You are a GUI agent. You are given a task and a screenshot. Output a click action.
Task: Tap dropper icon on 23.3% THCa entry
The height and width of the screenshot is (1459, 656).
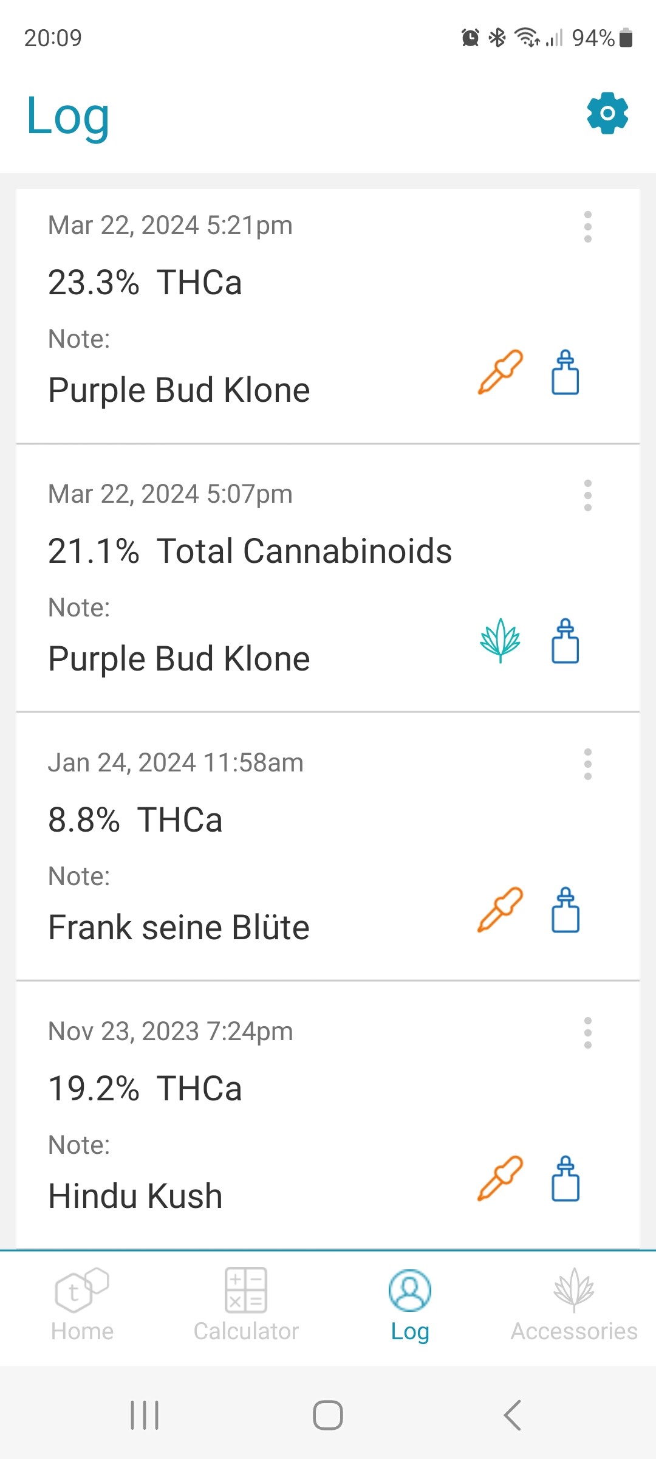500,372
